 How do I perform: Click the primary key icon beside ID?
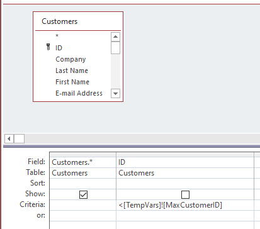(x=48, y=47)
